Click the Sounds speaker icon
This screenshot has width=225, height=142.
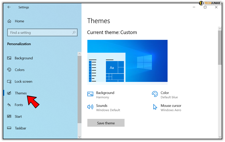tap(90, 107)
